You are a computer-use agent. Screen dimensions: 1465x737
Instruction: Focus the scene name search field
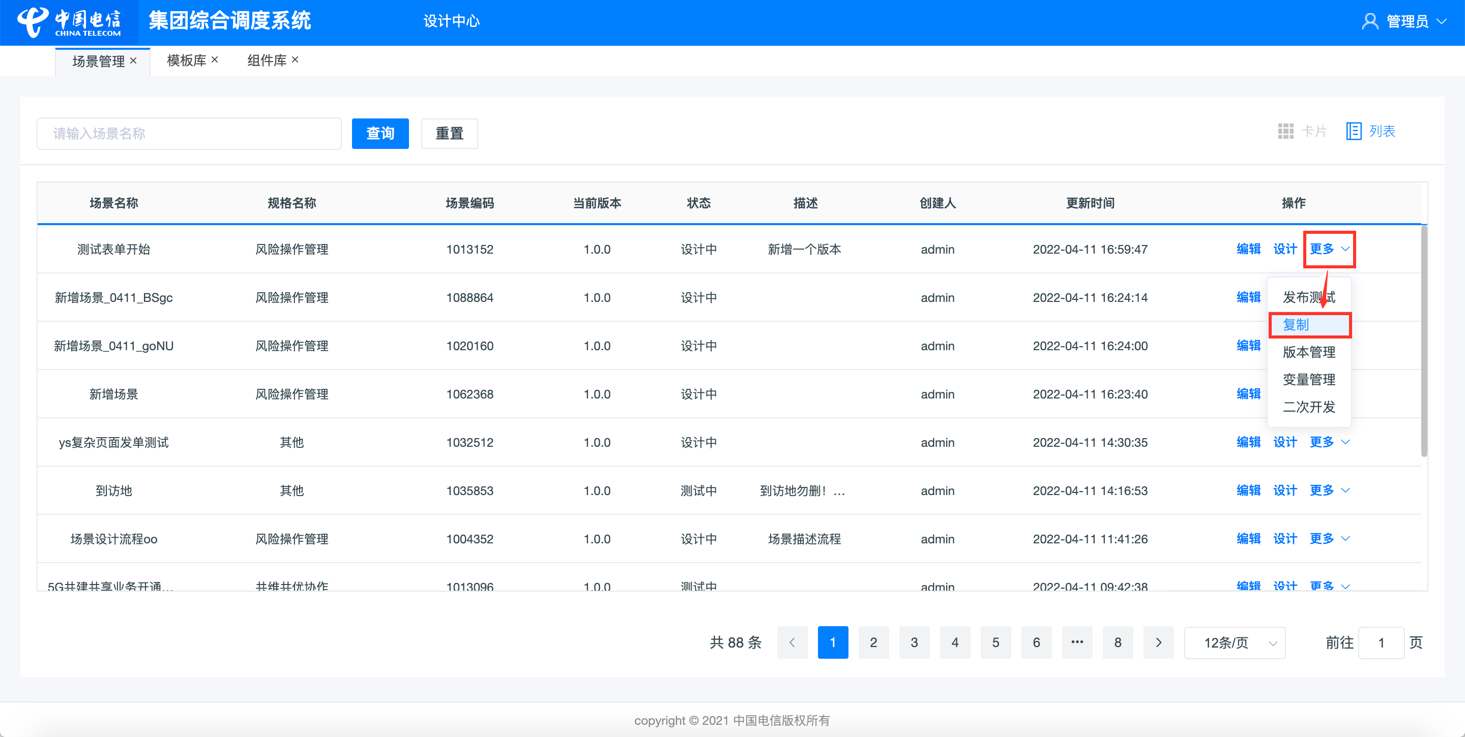click(x=189, y=134)
